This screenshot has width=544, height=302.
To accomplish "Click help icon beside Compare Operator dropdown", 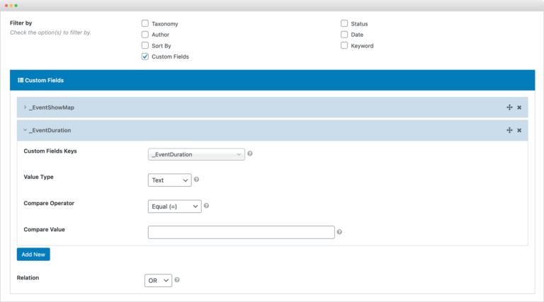I will 207,206.
